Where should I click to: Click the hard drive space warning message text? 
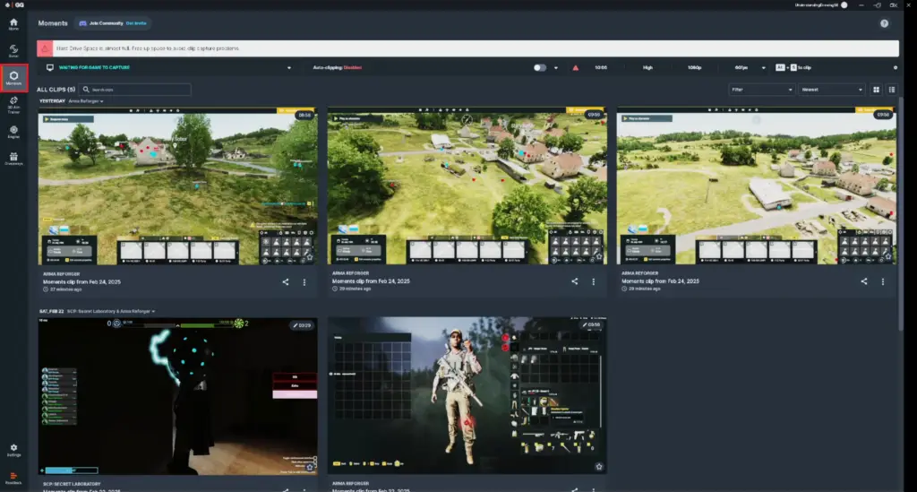(148, 48)
